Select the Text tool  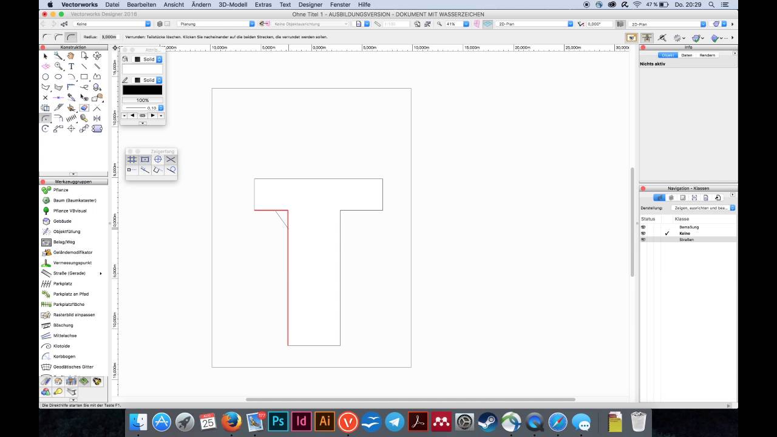tap(71, 66)
